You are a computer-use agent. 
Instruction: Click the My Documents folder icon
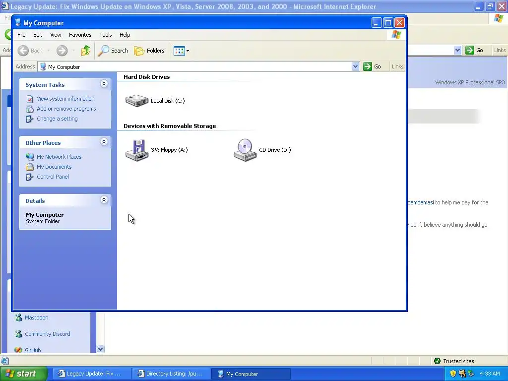pos(30,167)
